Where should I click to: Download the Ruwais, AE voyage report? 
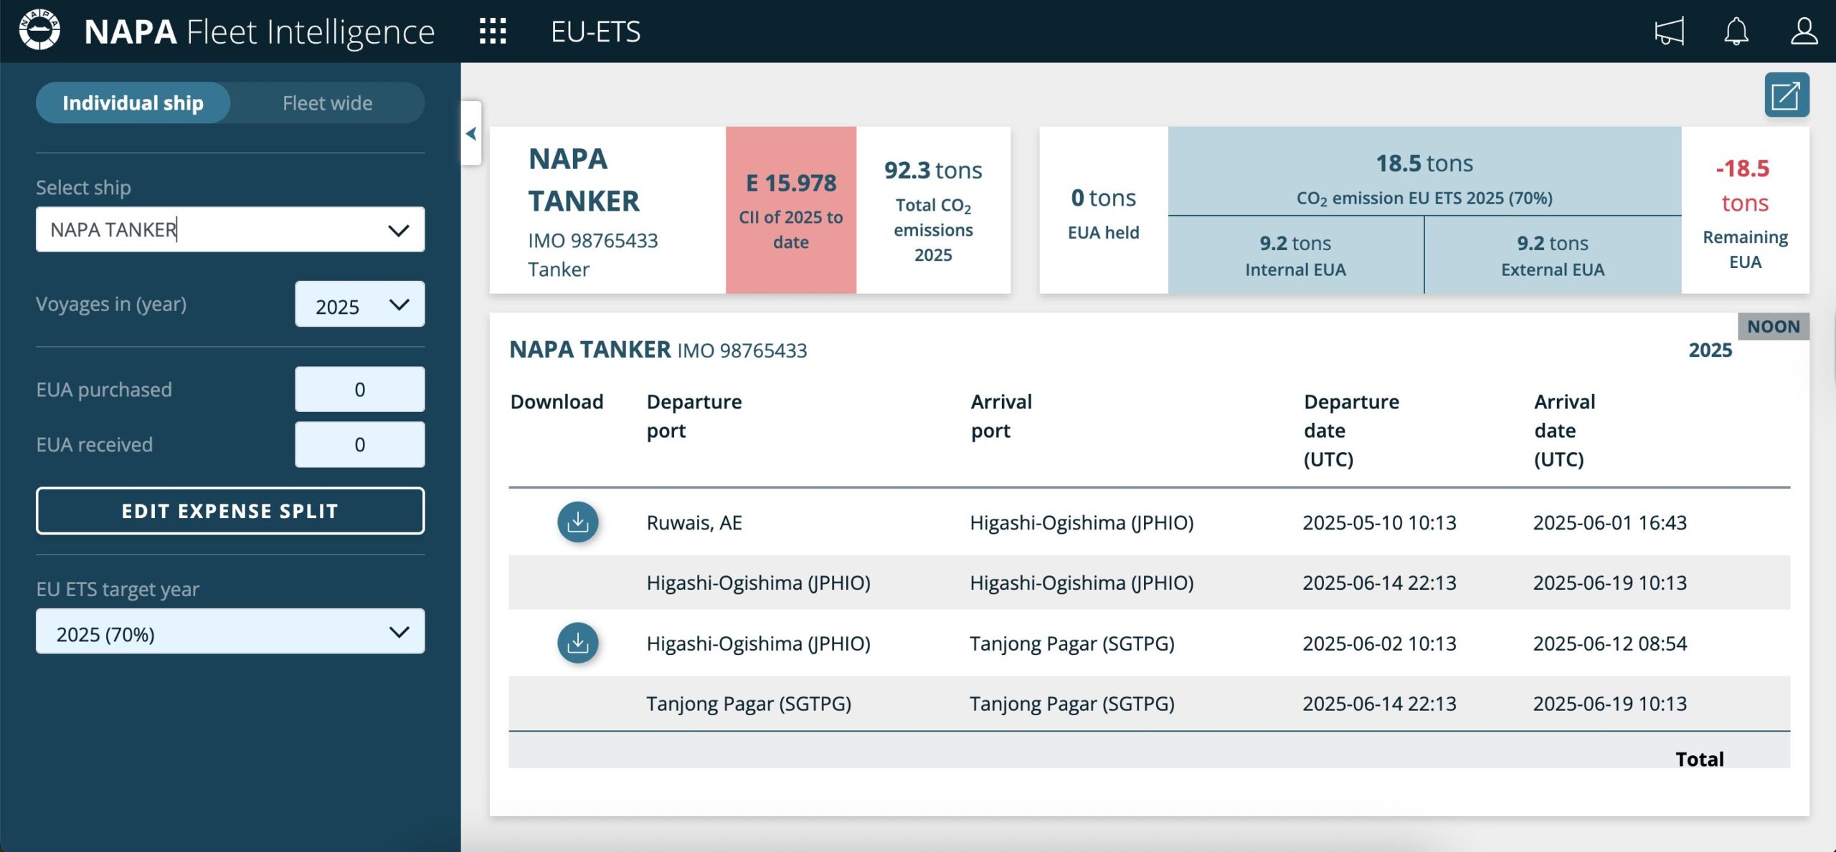click(577, 522)
